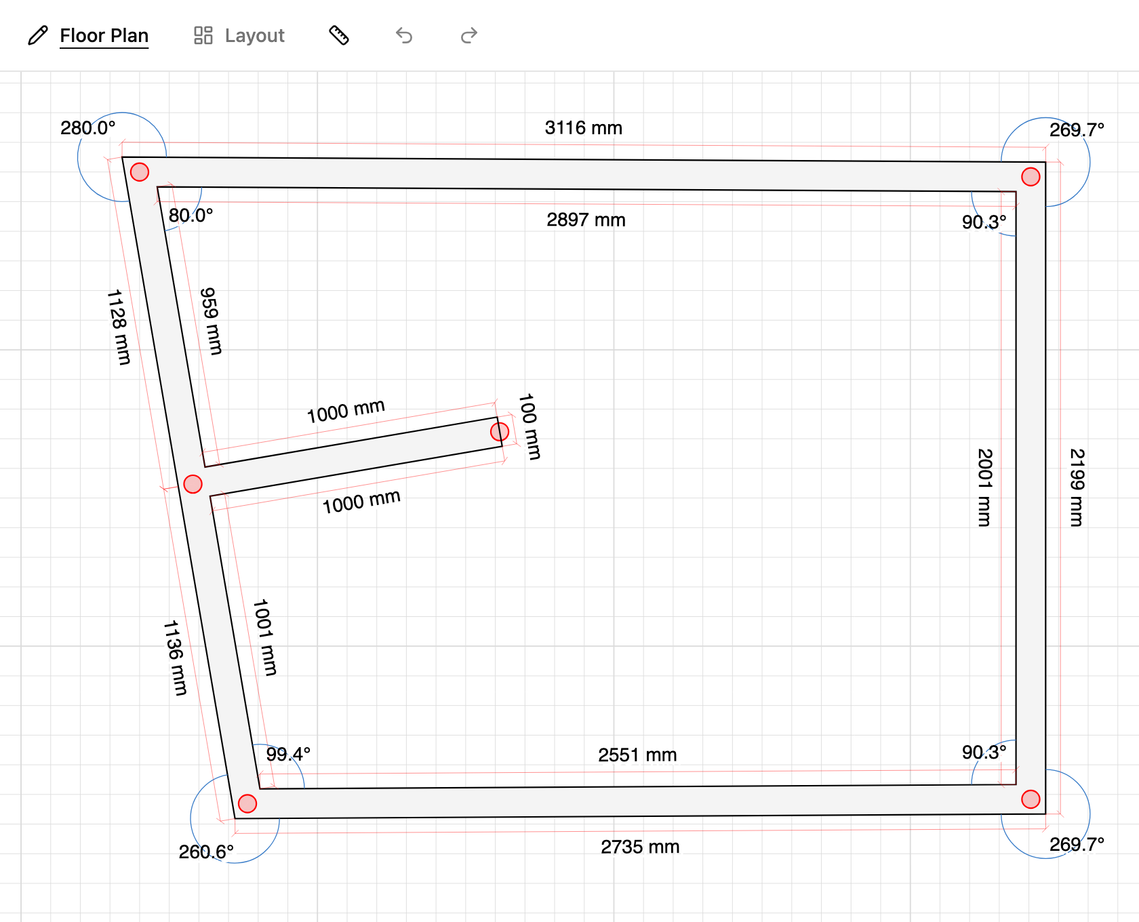The width and height of the screenshot is (1139, 922).
Task: Redo the last action
Action: point(469,35)
